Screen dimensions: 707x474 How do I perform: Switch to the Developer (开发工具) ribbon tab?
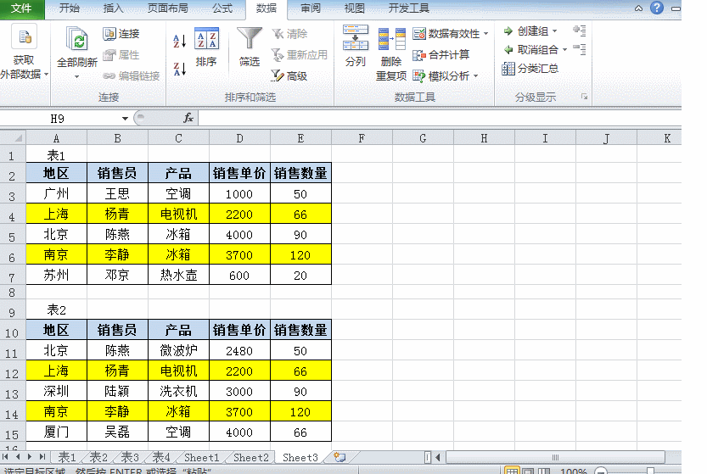coord(408,8)
